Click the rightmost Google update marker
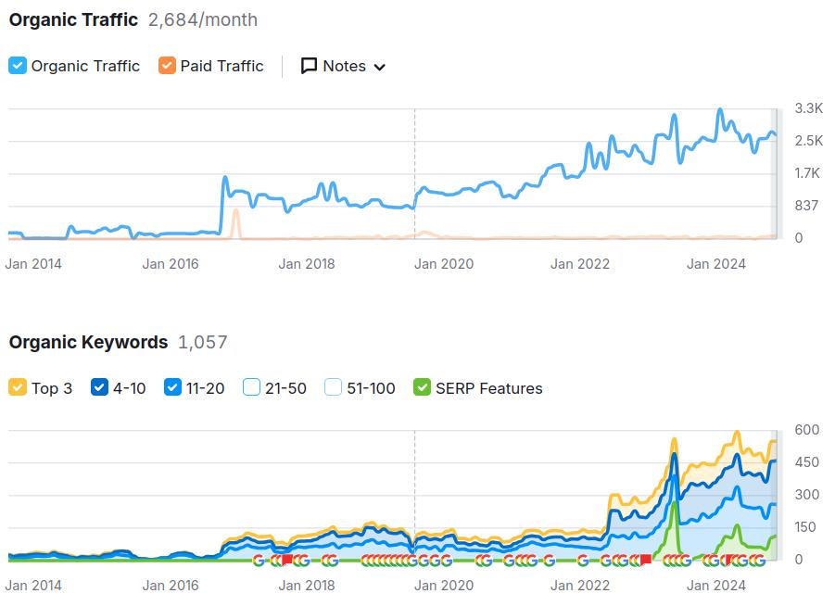The width and height of the screenshot is (835, 606). 758,561
